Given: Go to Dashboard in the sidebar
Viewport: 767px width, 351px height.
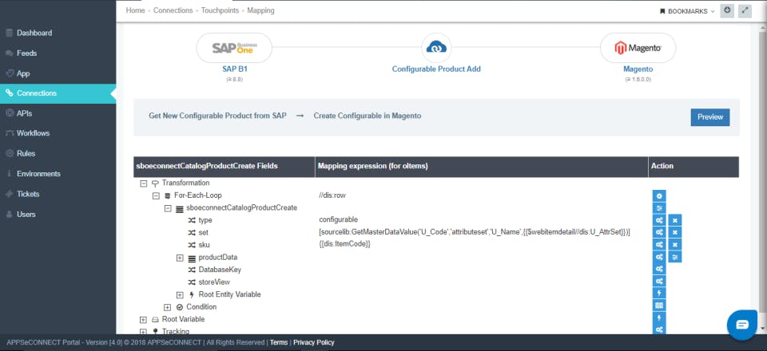Looking at the screenshot, I should coord(34,34).
